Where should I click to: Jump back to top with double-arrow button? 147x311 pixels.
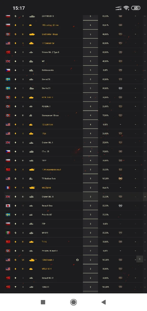click(140, 259)
